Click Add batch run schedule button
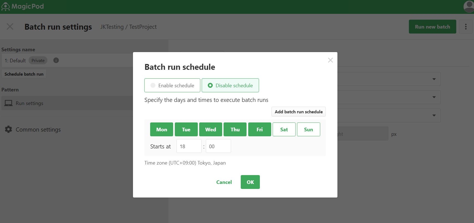The height and width of the screenshot is (223, 474). pos(299,112)
